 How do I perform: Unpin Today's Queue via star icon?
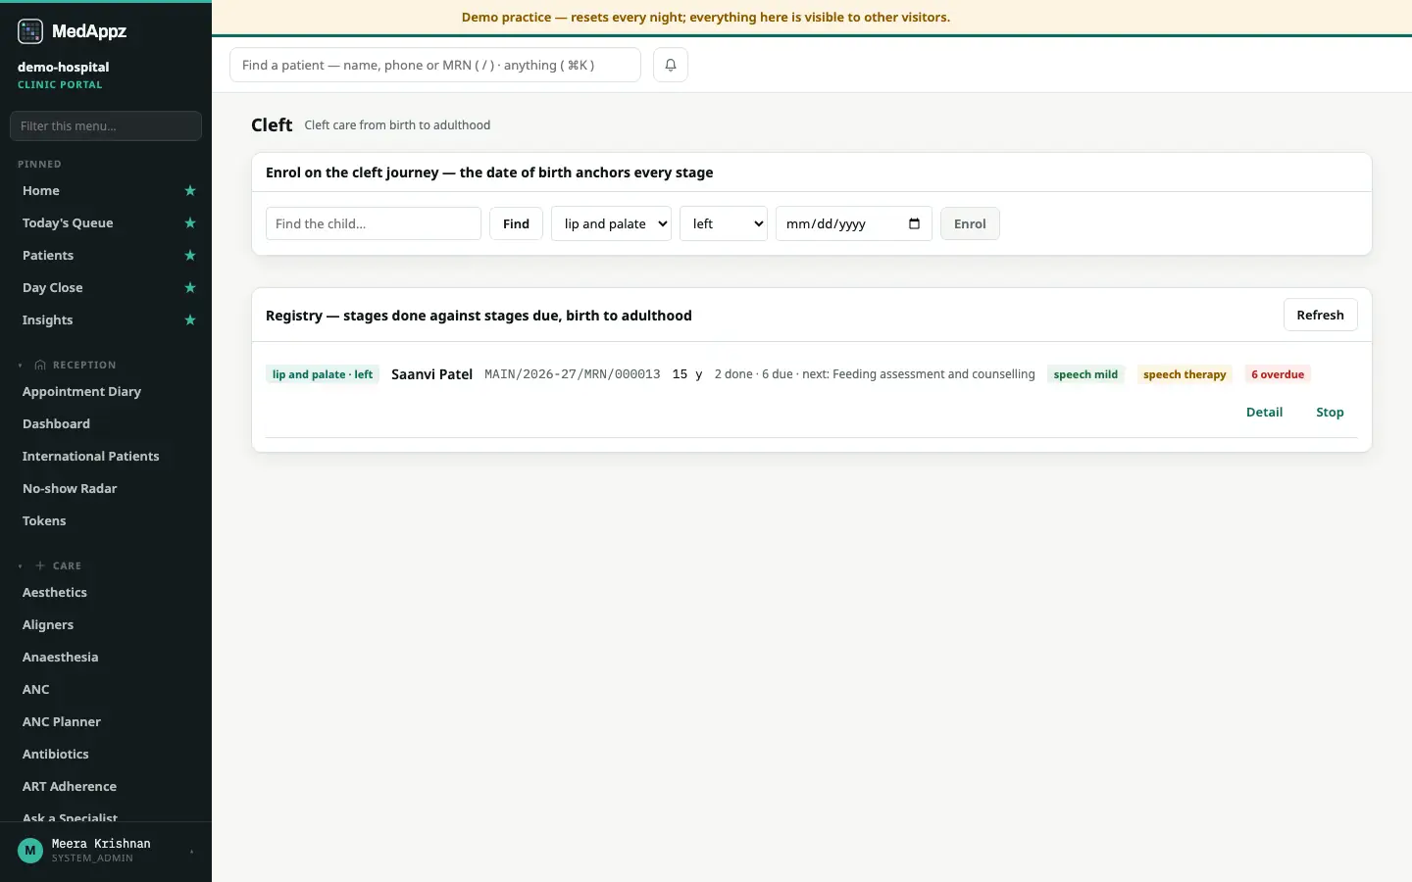(190, 223)
